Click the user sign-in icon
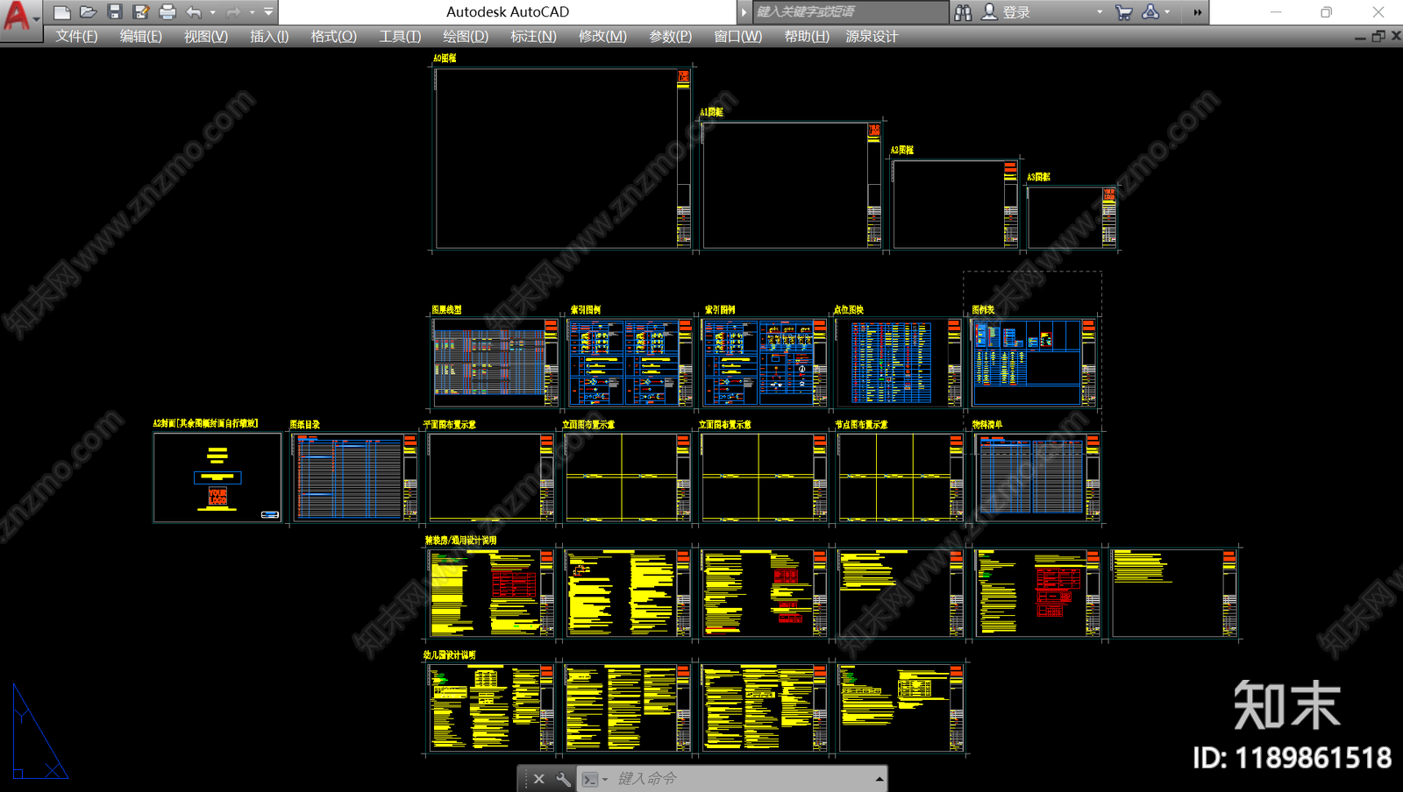This screenshot has height=792, width=1403. coord(989,12)
